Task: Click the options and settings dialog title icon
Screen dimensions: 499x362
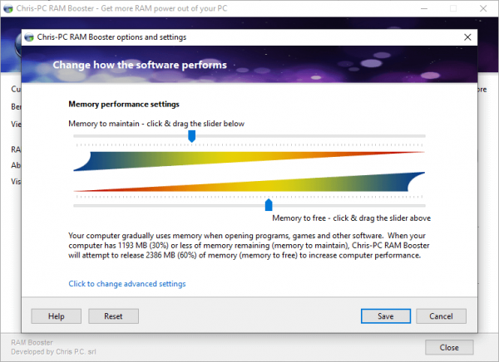Action: (x=29, y=37)
